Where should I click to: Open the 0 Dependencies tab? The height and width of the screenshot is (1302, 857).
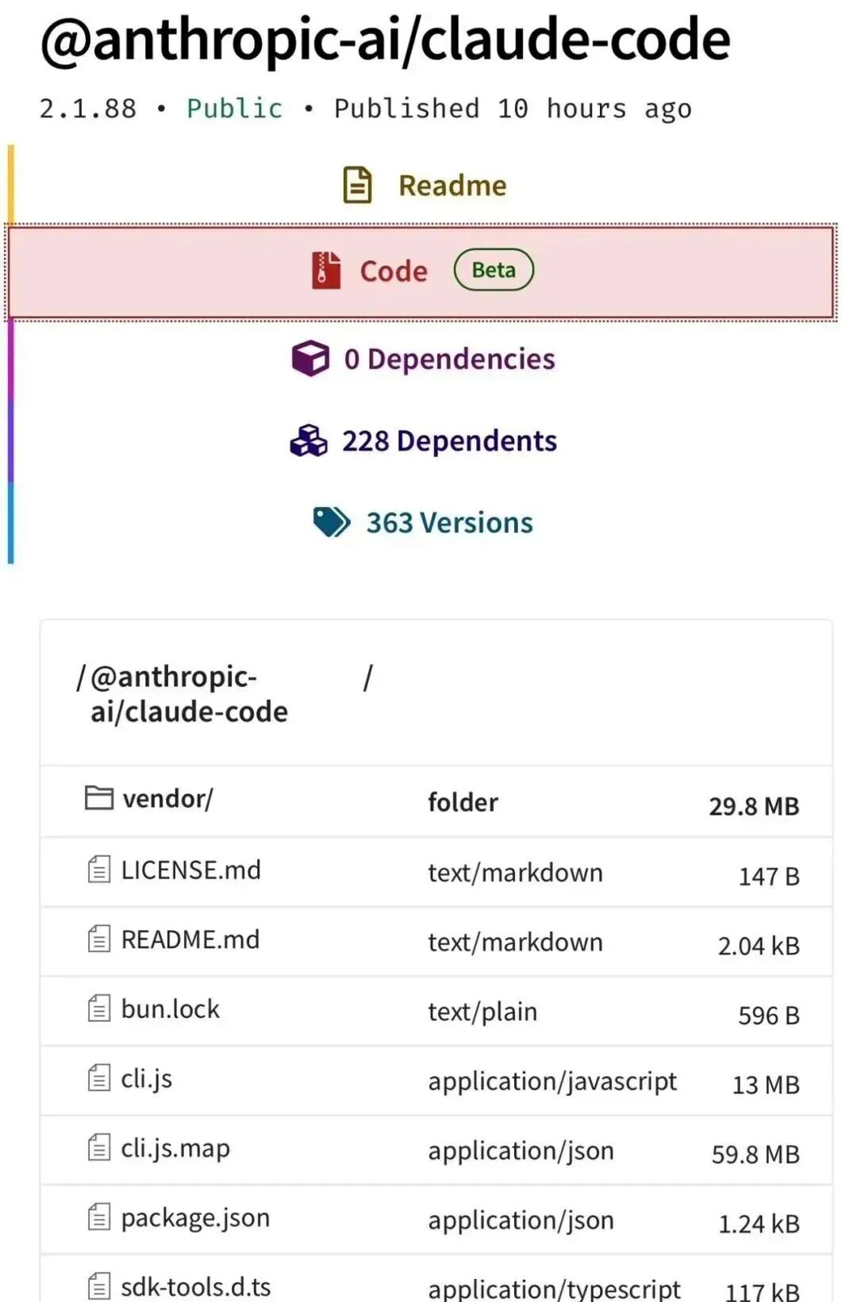click(449, 359)
